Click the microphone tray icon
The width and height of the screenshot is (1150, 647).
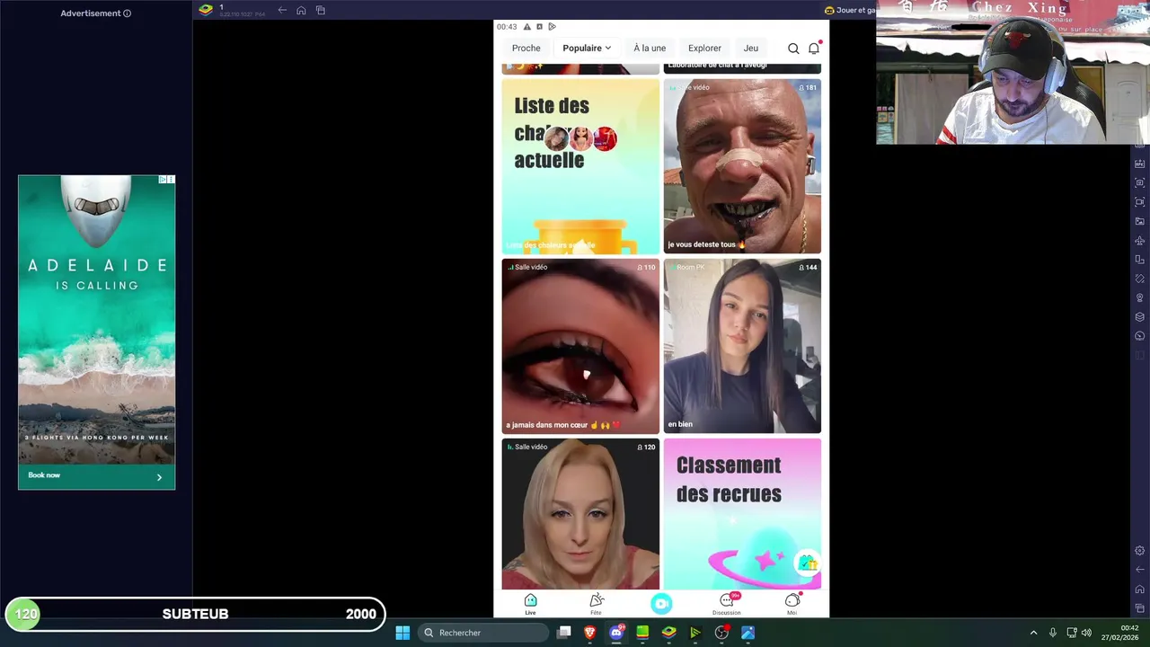1053,633
